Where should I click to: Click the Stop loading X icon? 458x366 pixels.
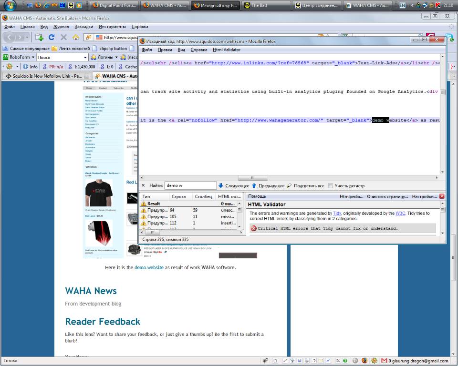63,37
